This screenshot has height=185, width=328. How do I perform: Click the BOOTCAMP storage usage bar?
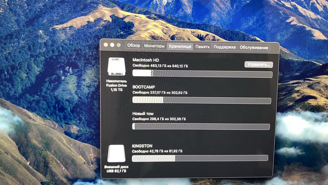tap(202, 100)
